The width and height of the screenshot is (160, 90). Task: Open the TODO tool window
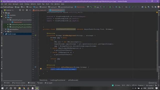tap(7, 83)
